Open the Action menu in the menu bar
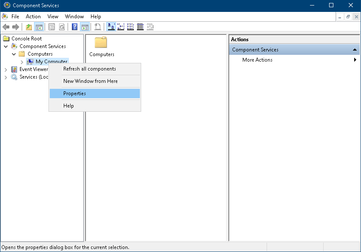Viewport: 361px width, 252px height. pyautogui.click(x=33, y=17)
